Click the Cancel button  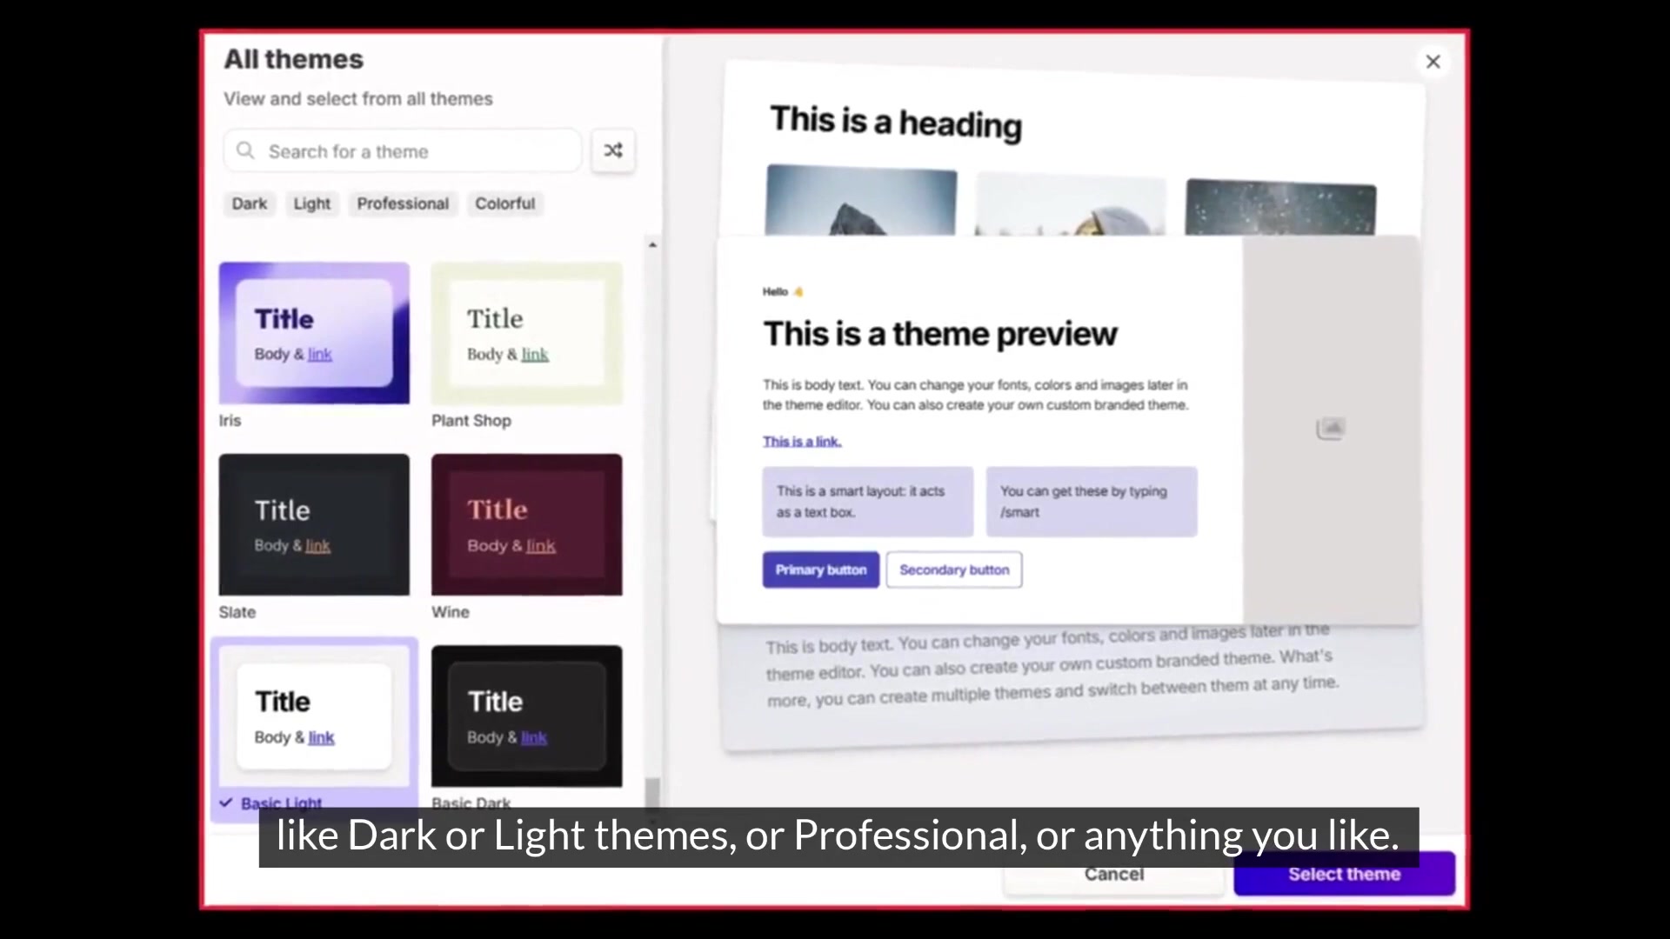coord(1113,874)
